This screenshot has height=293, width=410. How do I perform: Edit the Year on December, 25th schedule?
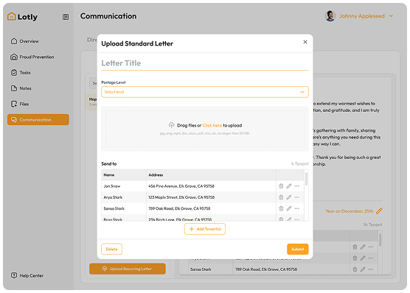click(x=379, y=211)
